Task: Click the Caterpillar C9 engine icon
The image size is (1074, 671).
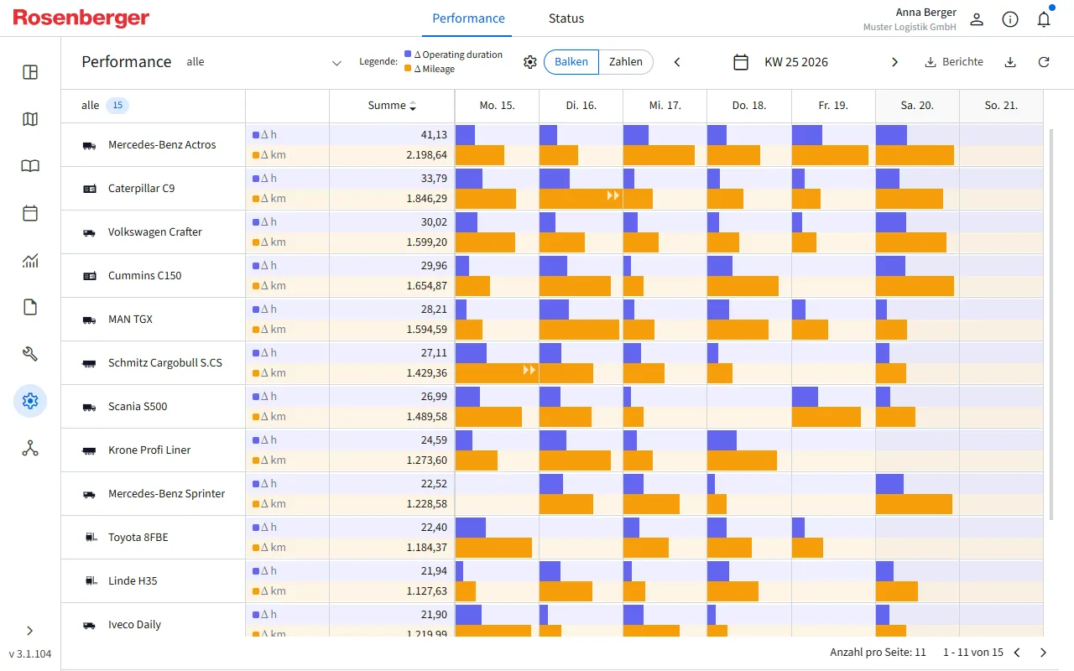Action: [x=89, y=189]
